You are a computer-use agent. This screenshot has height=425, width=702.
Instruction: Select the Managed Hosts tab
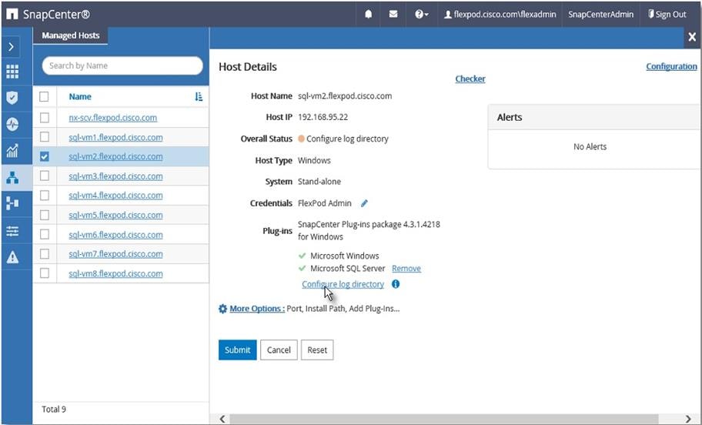(x=71, y=35)
